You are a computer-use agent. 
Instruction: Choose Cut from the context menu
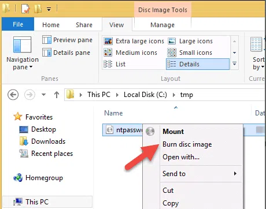point(168,191)
